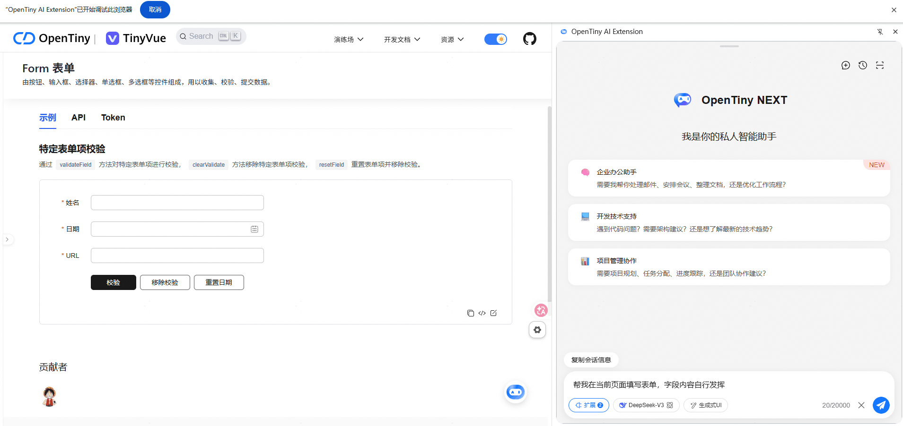This screenshot has height=426, width=903.
Task: Copy the demo code with the copy icon
Action: (471, 313)
